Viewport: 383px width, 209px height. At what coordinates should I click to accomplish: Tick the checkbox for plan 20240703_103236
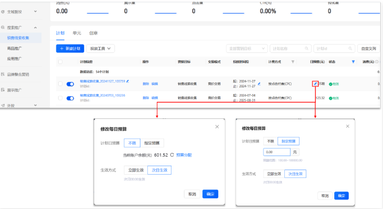[60, 98]
